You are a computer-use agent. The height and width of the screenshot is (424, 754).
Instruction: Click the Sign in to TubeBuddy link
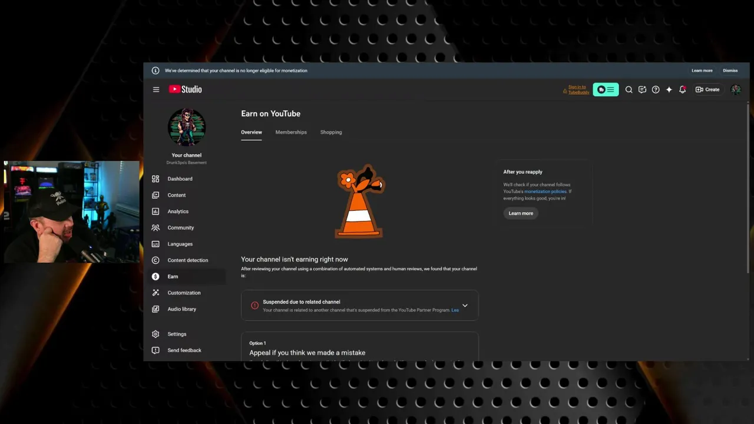point(578,90)
